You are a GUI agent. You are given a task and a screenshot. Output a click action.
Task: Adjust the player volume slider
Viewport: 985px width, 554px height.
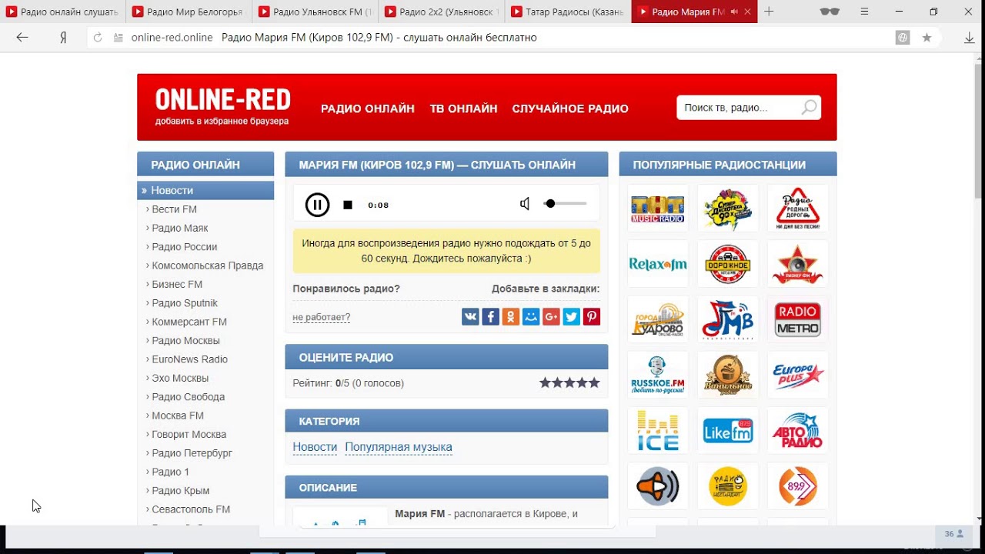click(566, 204)
